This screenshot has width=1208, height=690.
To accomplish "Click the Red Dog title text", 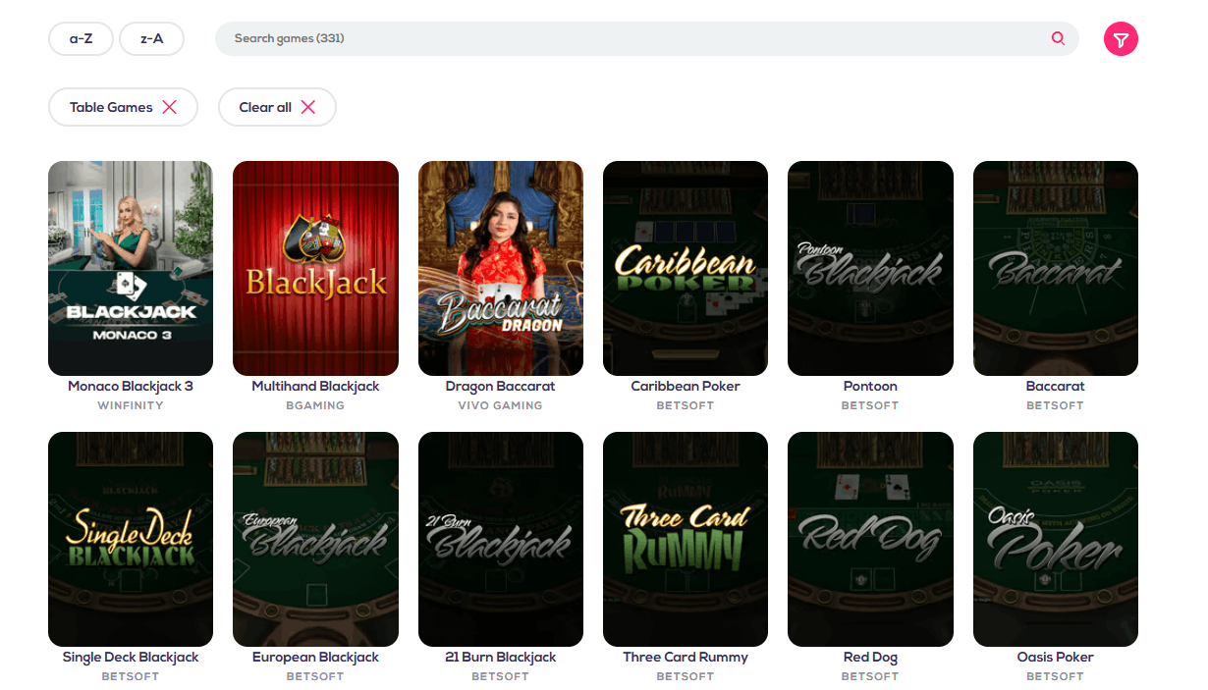I will point(870,657).
